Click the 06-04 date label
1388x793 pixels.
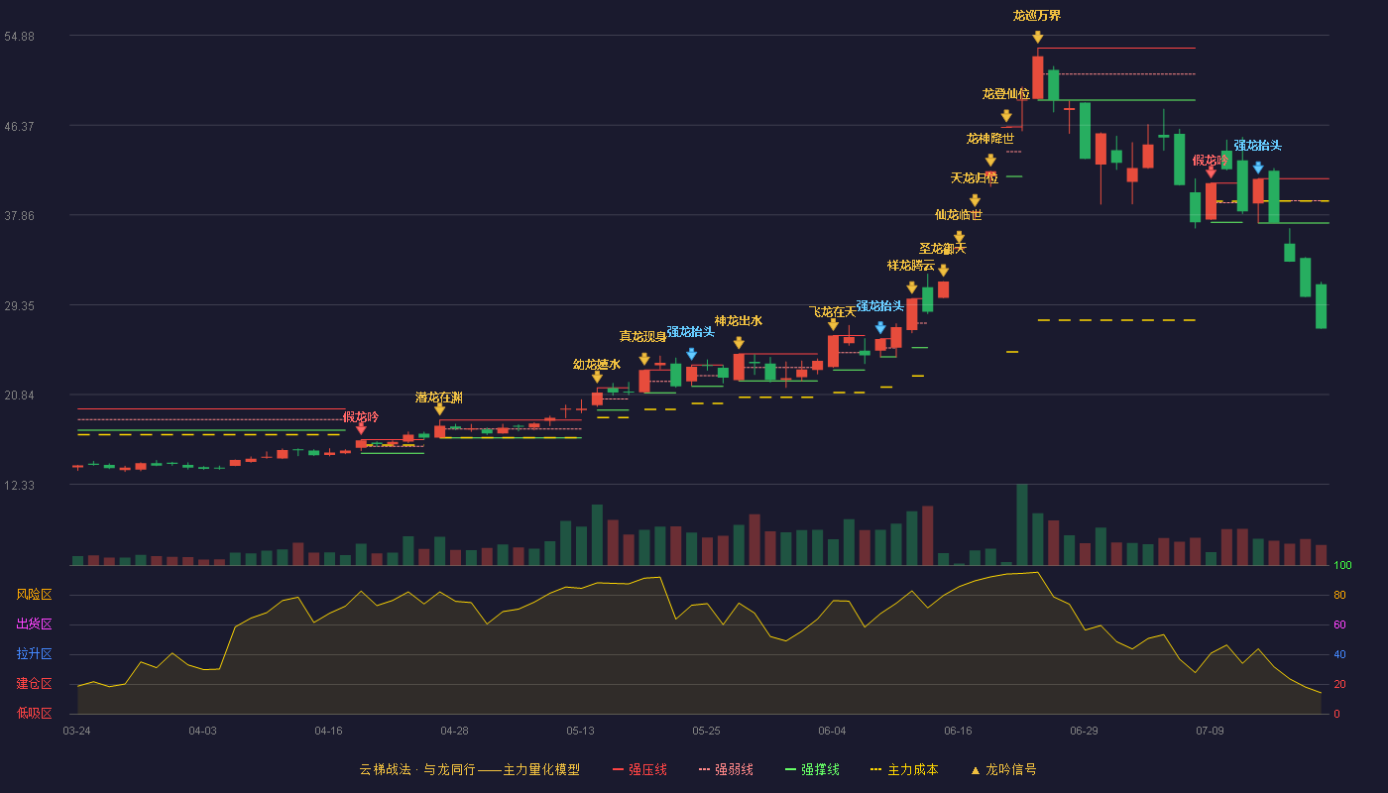click(832, 731)
